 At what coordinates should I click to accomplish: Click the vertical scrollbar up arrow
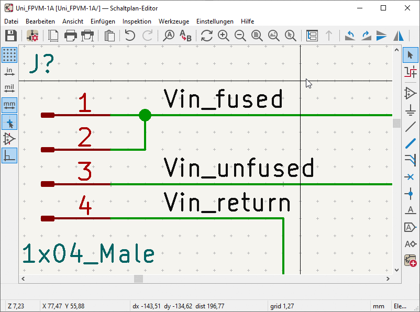click(x=397, y=50)
